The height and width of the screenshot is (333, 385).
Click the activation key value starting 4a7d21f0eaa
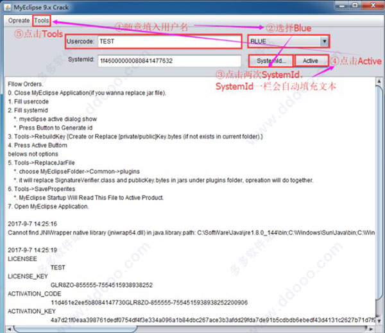213,320
